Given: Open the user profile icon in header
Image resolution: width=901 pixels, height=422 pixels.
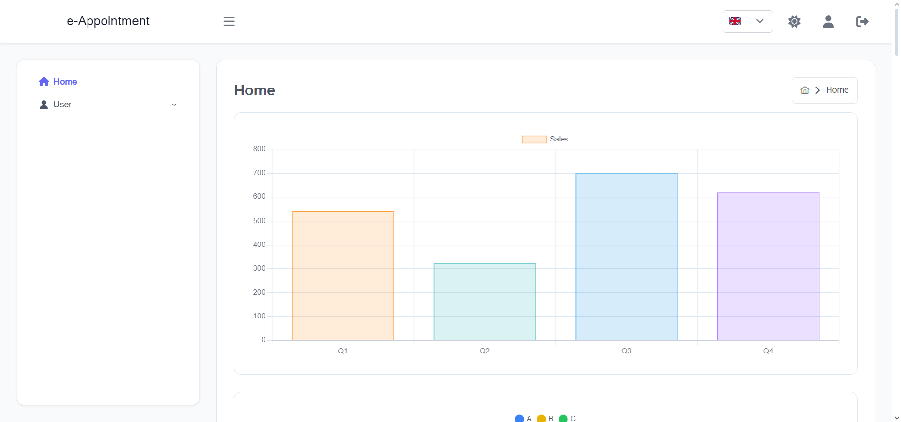Looking at the screenshot, I should point(829,21).
